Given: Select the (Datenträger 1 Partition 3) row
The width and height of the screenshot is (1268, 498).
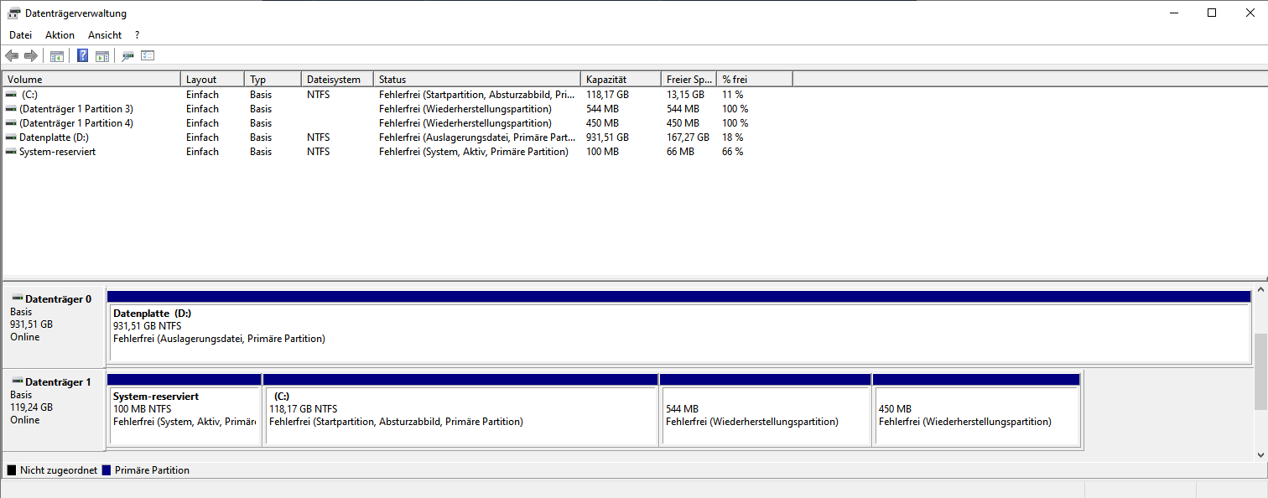Looking at the screenshot, I should click(398, 109).
